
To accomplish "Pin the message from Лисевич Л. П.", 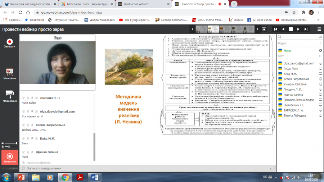I will [x=32, y=98].
